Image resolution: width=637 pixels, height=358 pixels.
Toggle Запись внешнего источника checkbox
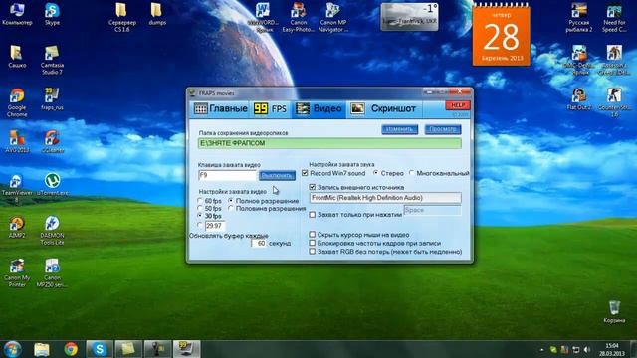tap(312, 187)
